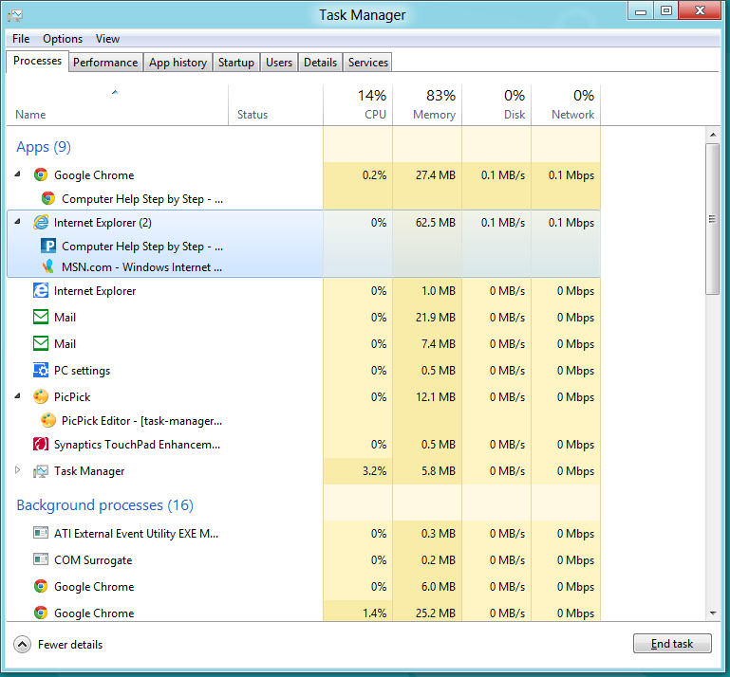
Task: Click the Fewer details chevron icon
Action: tap(22, 645)
